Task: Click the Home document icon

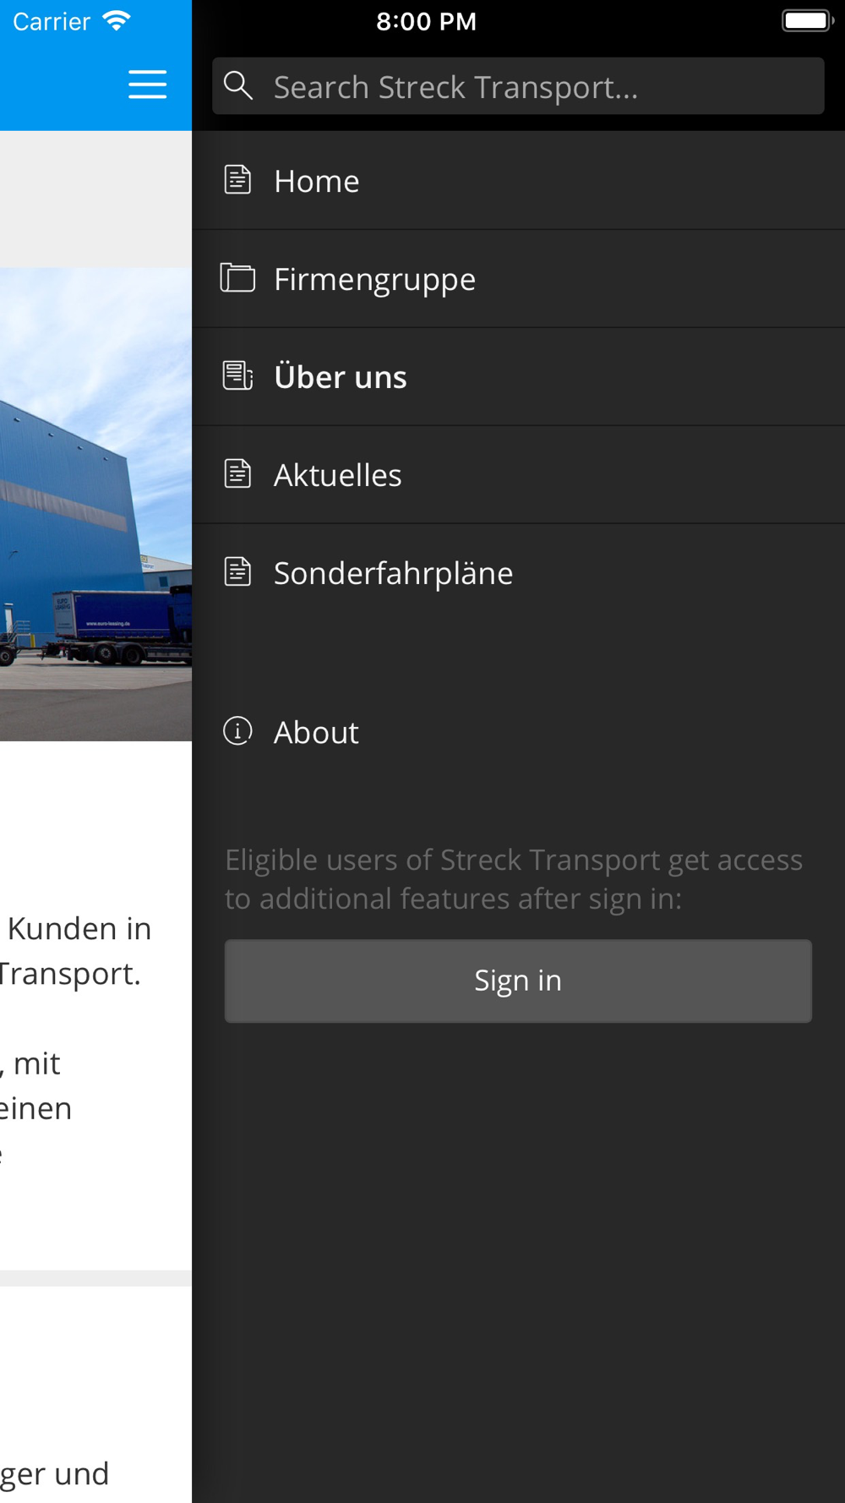Action: (237, 180)
